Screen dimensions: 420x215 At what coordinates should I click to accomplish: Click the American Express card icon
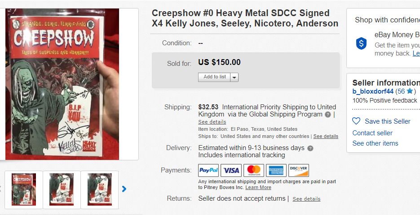point(276,170)
